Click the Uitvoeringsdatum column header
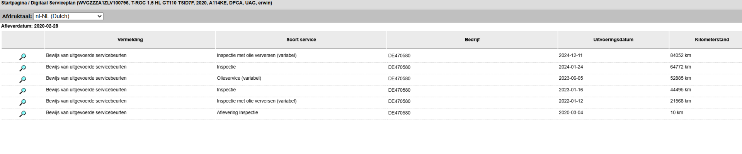Image resolution: width=742 pixels, height=154 pixels. point(613,40)
